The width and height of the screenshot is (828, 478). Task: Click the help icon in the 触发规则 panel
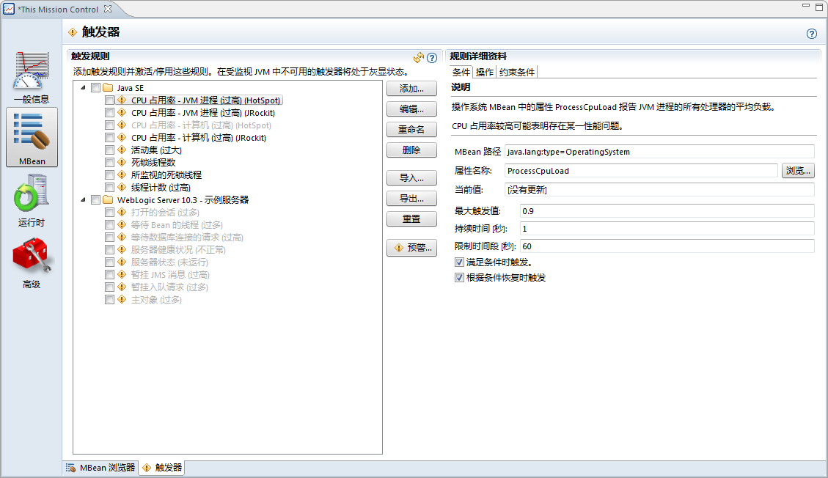click(x=432, y=57)
